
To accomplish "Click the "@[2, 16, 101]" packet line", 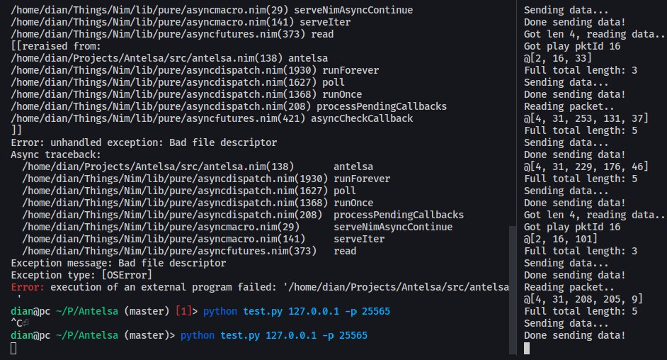I will point(561,239).
